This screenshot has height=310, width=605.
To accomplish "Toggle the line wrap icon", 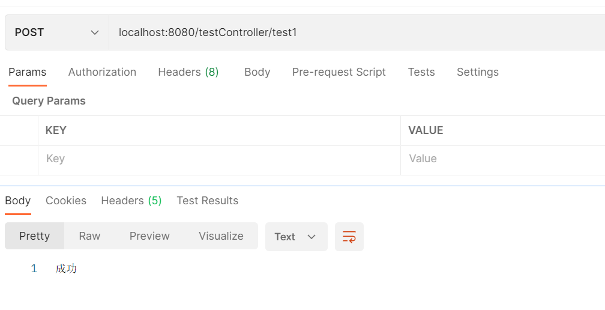I will point(349,237).
